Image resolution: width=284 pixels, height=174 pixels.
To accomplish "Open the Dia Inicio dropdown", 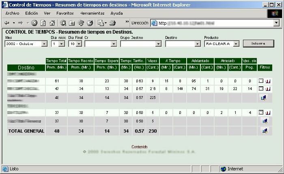I will 62,44.
